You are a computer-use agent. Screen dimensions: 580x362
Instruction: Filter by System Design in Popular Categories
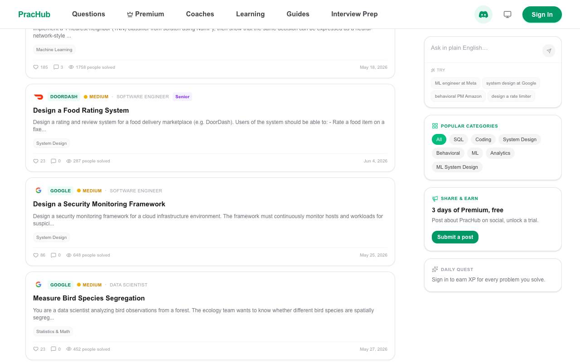tap(520, 139)
